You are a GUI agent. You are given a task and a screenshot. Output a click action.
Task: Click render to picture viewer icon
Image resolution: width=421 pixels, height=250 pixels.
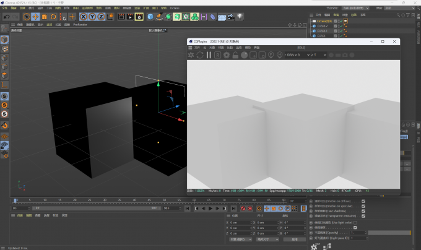click(x=130, y=17)
